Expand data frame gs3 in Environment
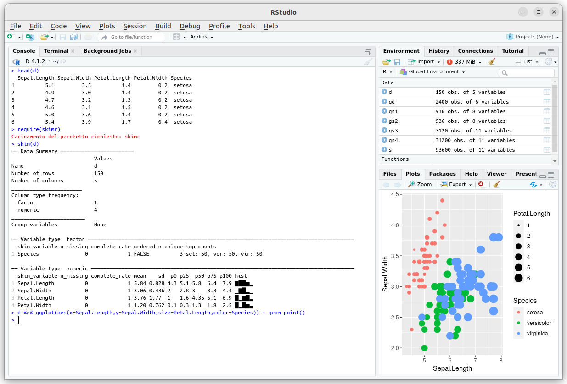 (x=384, y=131)
